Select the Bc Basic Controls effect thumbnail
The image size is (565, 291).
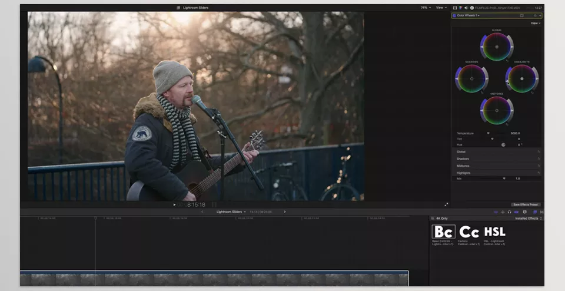pos(444,232)
